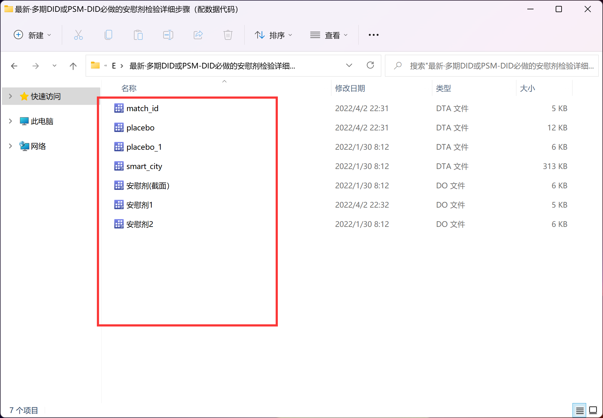Open the 查看 view menu

pos(329,35)
